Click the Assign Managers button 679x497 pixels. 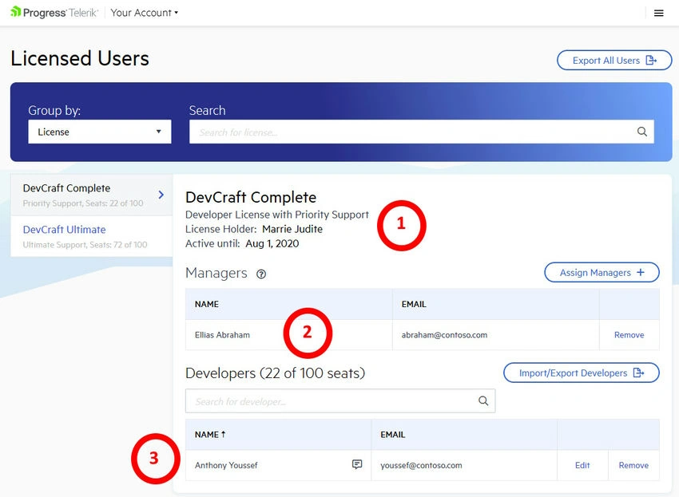602,273
